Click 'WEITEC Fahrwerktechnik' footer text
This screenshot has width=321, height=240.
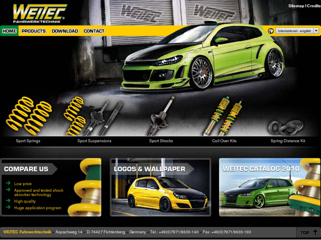click(27, 232)
